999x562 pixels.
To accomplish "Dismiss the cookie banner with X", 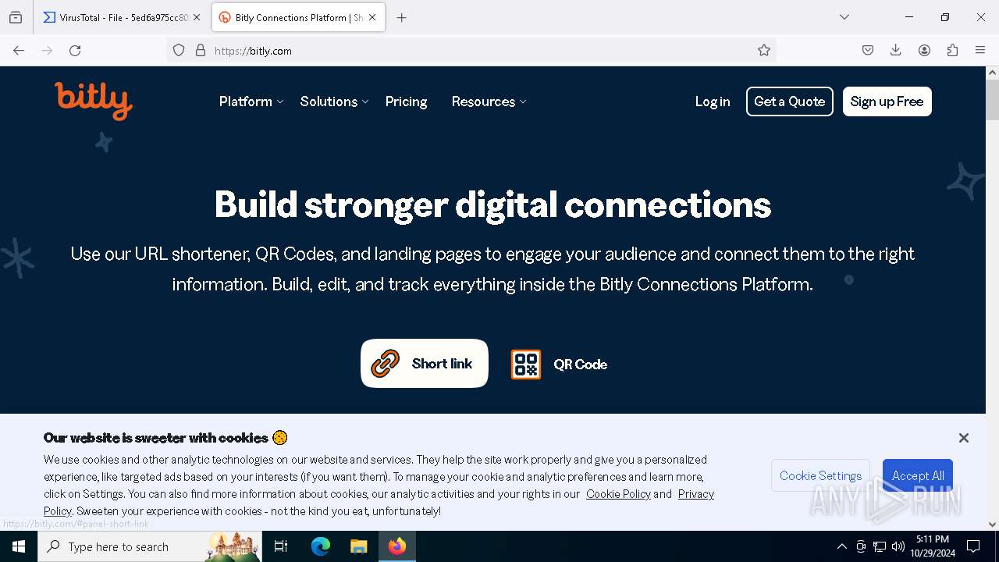I will [x=964, y=438].
